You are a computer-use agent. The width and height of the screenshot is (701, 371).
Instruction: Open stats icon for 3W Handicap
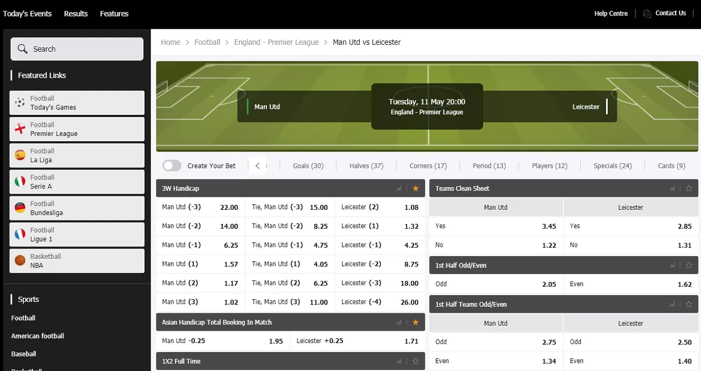(399, 189)
